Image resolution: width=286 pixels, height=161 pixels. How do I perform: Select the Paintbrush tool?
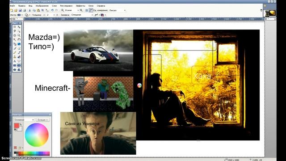pos(15,48)
